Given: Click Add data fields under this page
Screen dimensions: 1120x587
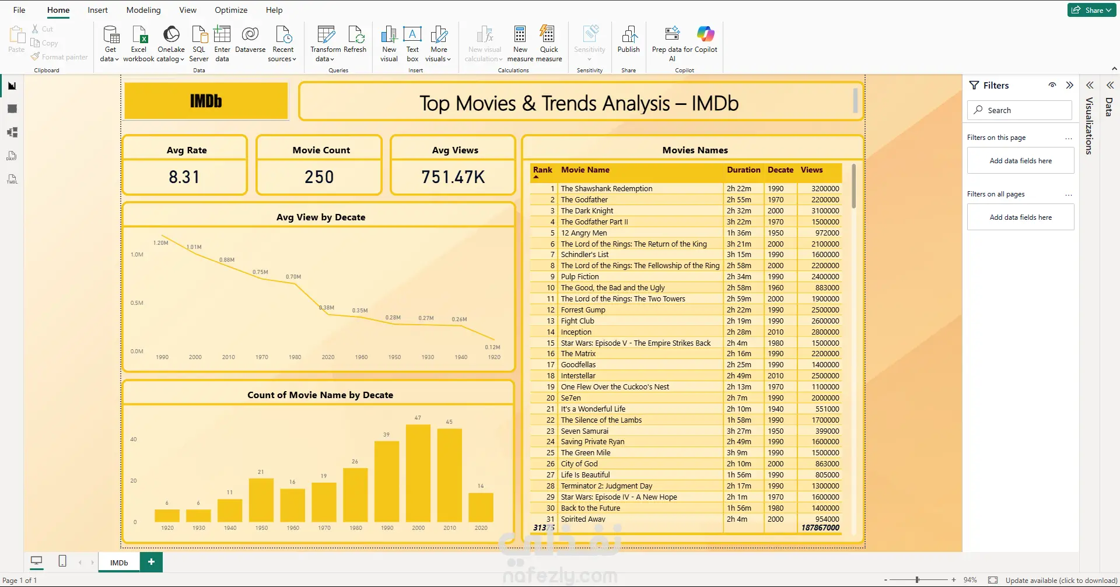Looking at the screenshot, I should click(x=1021, y=160).
